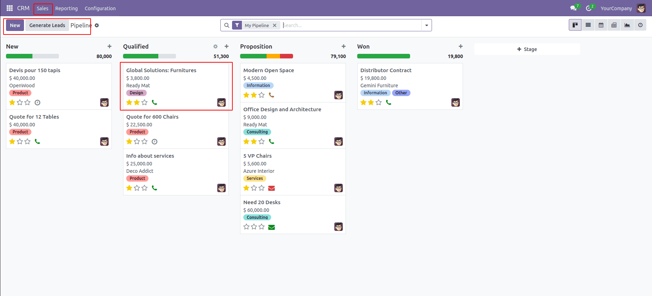Set third star on Devis pour 150 tapis
This screenshot has width=652, height=296.
(x=28, y=102)
